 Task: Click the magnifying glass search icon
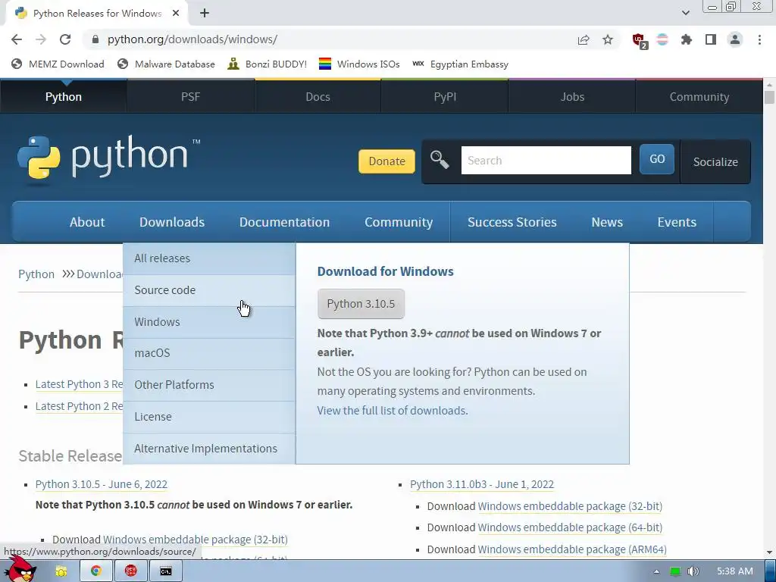439,160
